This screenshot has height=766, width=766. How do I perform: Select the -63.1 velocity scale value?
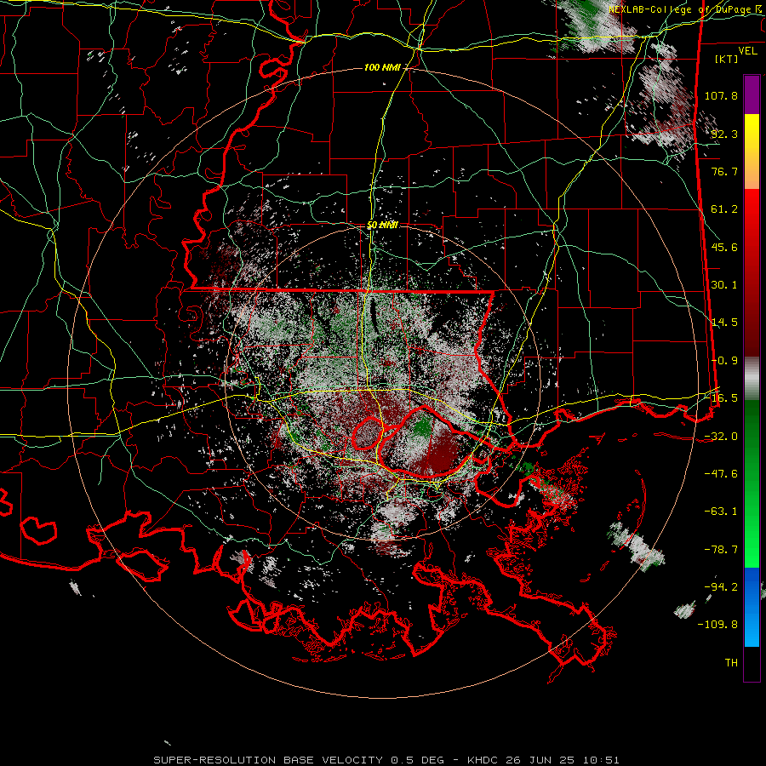coord(721,512)
